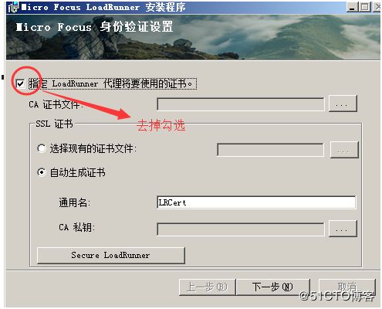Click the authentication settings header banner
Image resolution: width=382 pixels, height=309 pixels.
point(193,37)
